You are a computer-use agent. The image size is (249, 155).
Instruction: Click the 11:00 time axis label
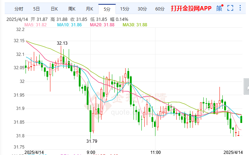[155, 152]
